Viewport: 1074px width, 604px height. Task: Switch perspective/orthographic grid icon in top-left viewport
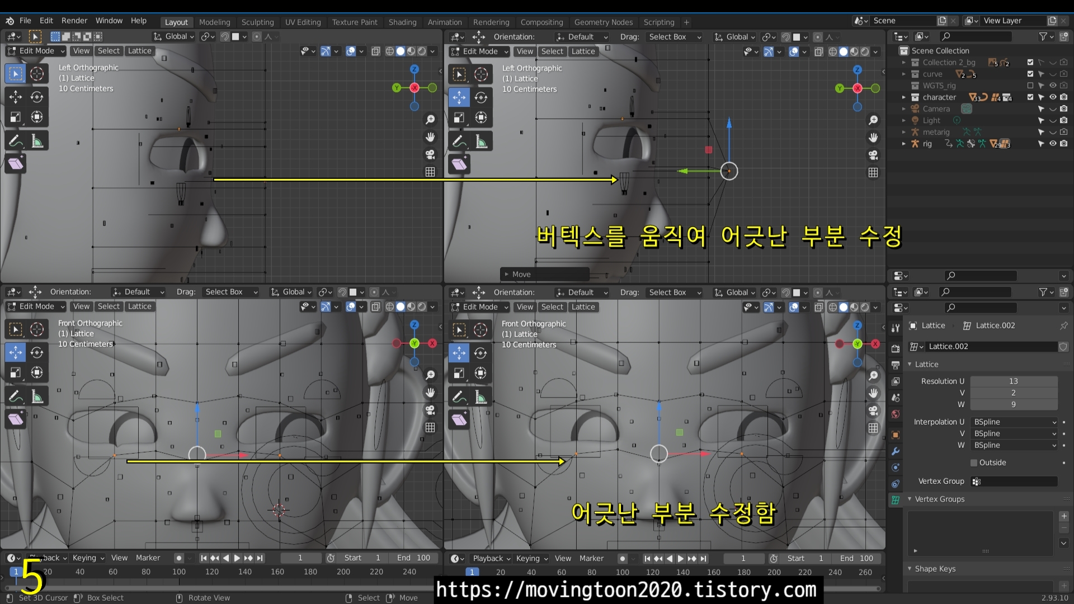coord(430,172)
